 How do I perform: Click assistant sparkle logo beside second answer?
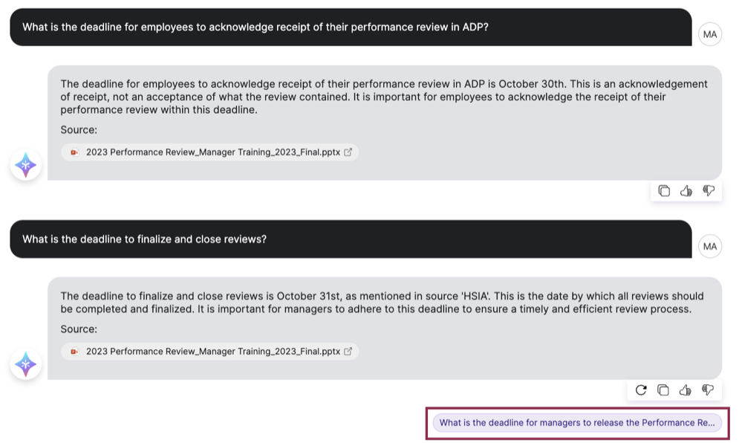26,364
